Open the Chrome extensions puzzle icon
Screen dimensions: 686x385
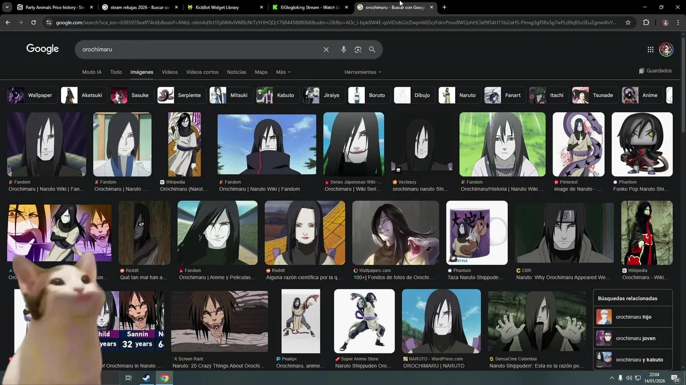pos(646,22)
